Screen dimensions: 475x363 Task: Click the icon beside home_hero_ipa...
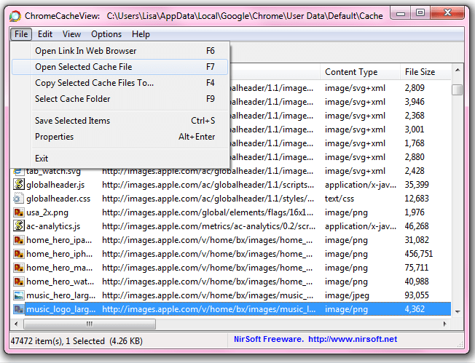pos(18,240)
